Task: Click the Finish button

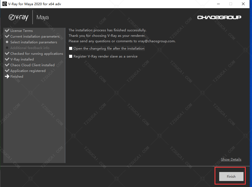Action: pos(231,176)
